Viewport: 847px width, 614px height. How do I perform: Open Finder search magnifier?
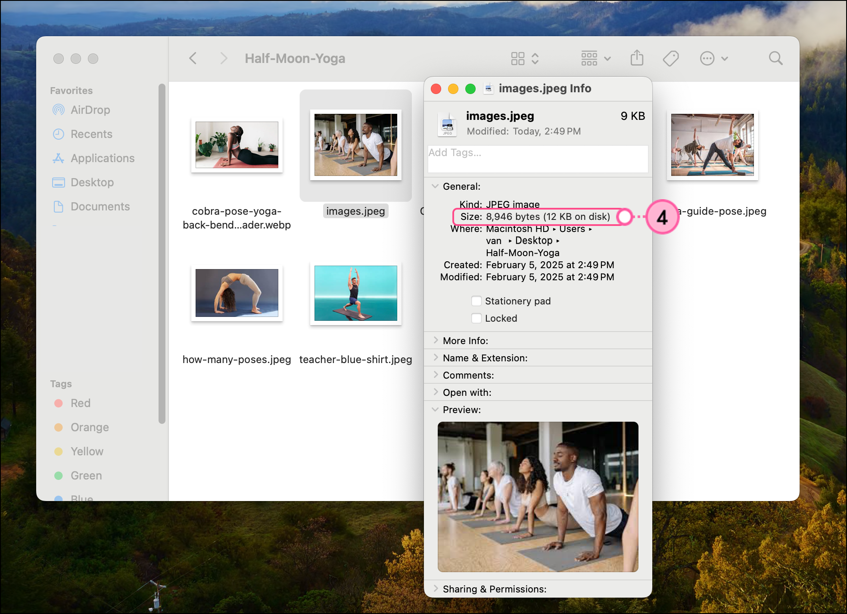[x=775, y=58]
